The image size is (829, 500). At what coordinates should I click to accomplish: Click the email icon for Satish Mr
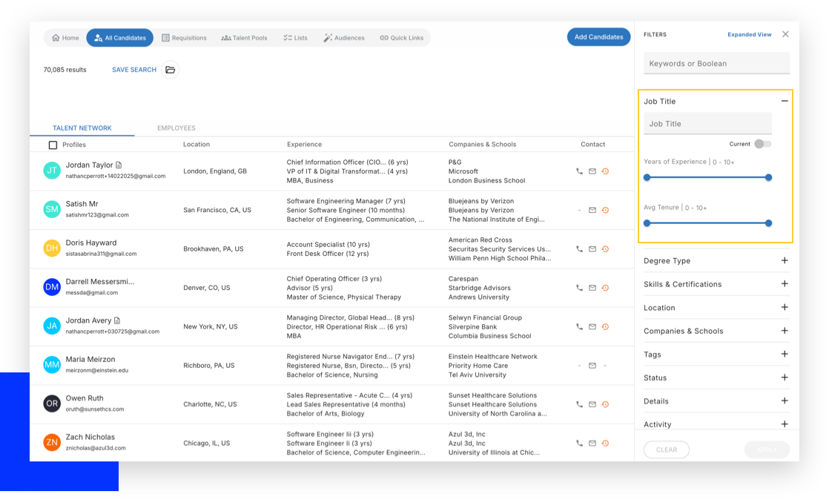pyautogui.click(x=592, y=210)
